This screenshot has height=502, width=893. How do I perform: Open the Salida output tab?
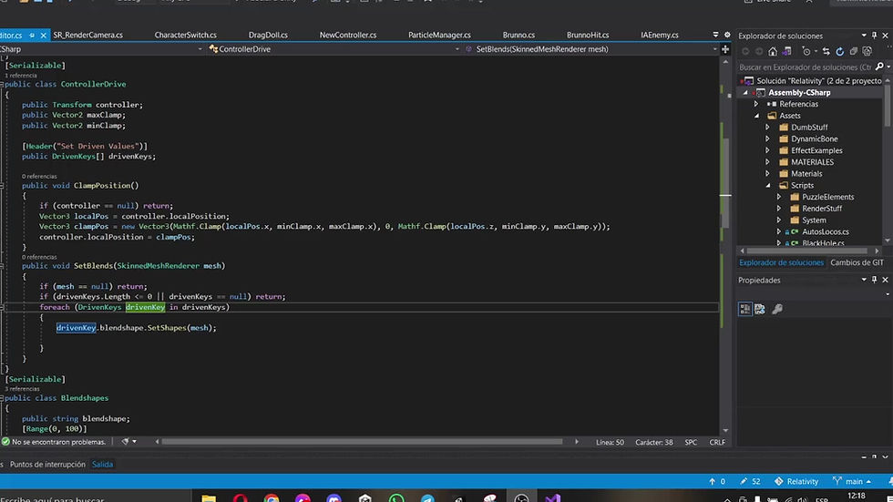coord(102,465)
